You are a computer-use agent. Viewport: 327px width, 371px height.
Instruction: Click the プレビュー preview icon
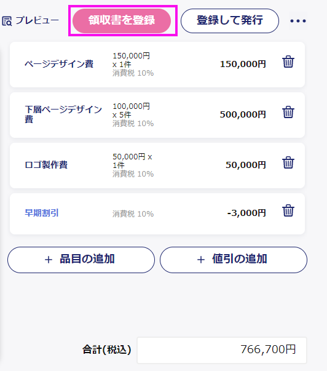tap(7, 21)
